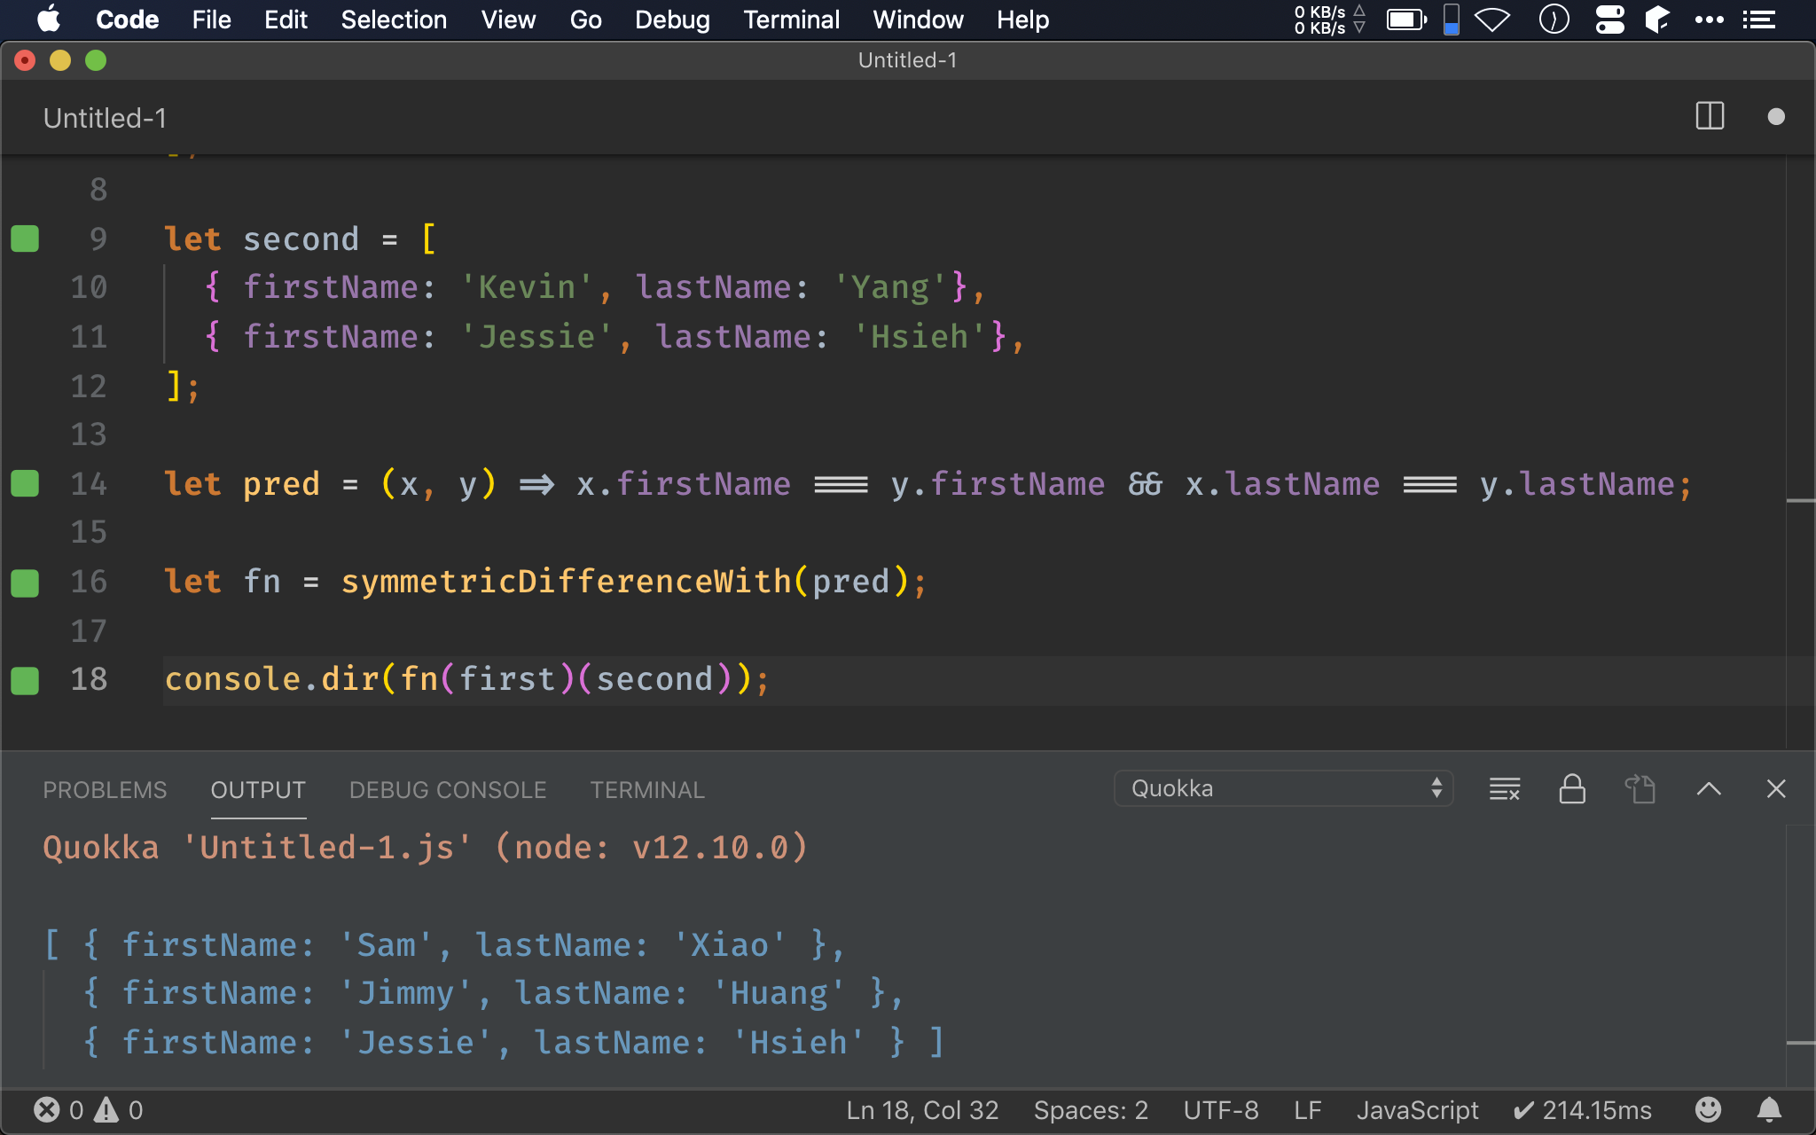Click the three-dots menu bar icon
Screen dimensions: 1816x1135
tap(1709, 20)
